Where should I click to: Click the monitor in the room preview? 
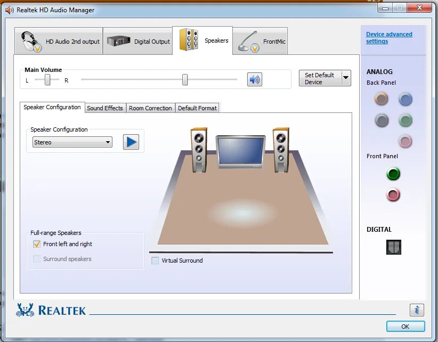240,152
